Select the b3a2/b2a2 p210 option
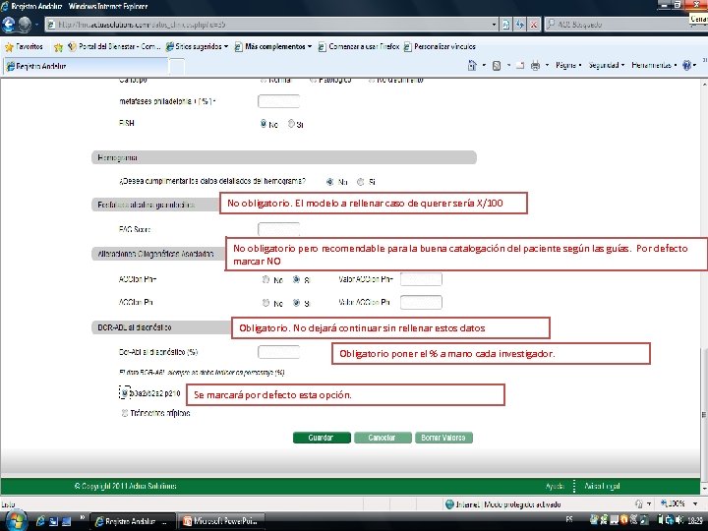The image size is (708, 531). pos(125,393)
